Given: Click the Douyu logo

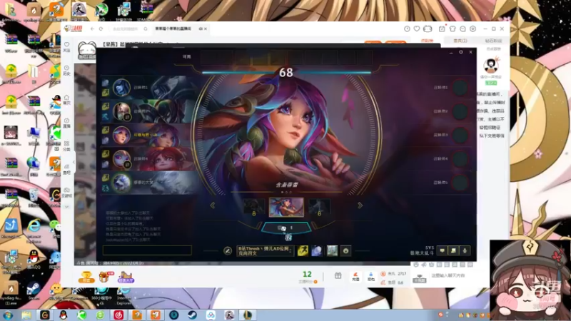Looking at the screenshot, I should 74,29.
